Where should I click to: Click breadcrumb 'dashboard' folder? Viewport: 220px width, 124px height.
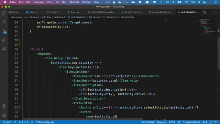(x=59, y=17)
